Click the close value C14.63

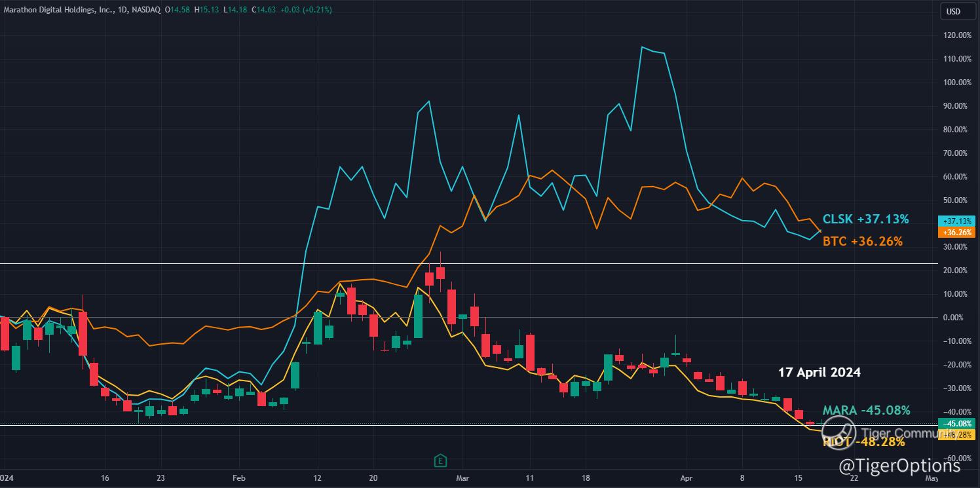[x=263, y=10]
